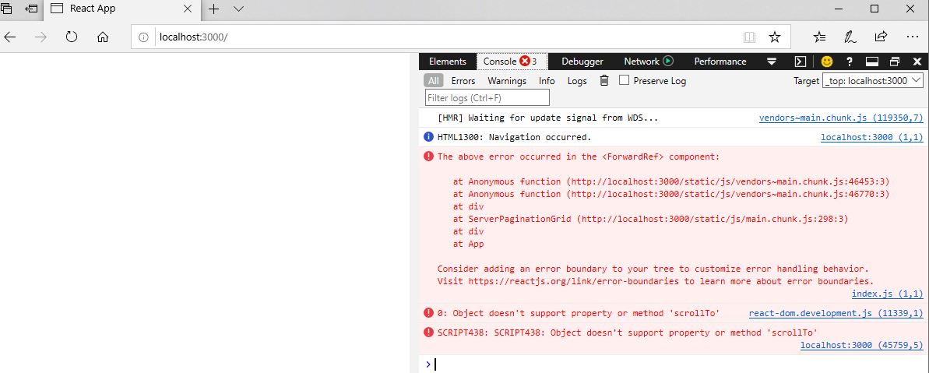Viewport: 929px width, 373px height.
Task: Expand more DevTools tools dropdown
Action: point(772,61)
